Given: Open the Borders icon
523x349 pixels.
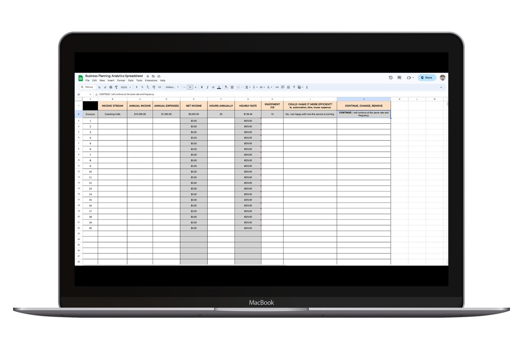Looking at the screenshot, I should (x=232, y=87).
